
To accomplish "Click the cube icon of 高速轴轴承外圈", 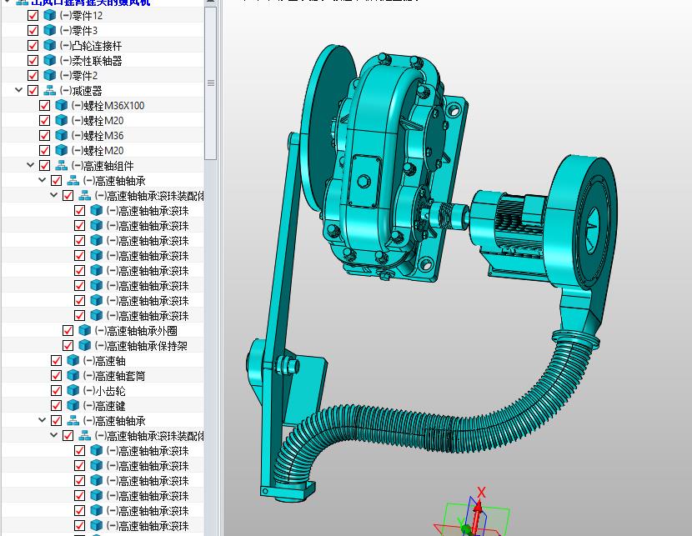I will coord(85,330).
